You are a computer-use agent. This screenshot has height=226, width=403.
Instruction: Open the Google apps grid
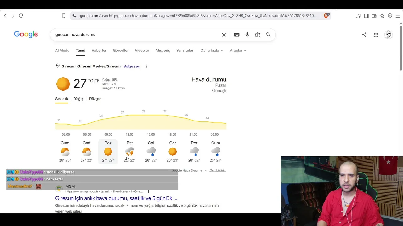click(x=376, y=35)
